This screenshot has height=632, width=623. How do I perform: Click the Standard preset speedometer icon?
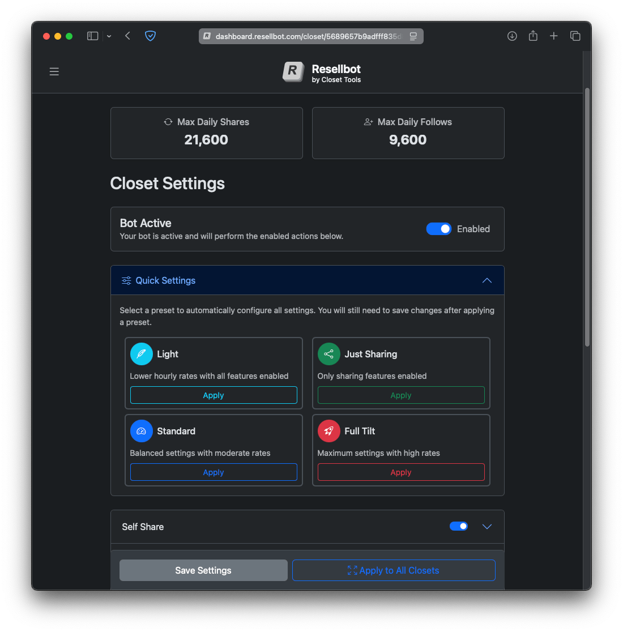(x=141, y=431)
